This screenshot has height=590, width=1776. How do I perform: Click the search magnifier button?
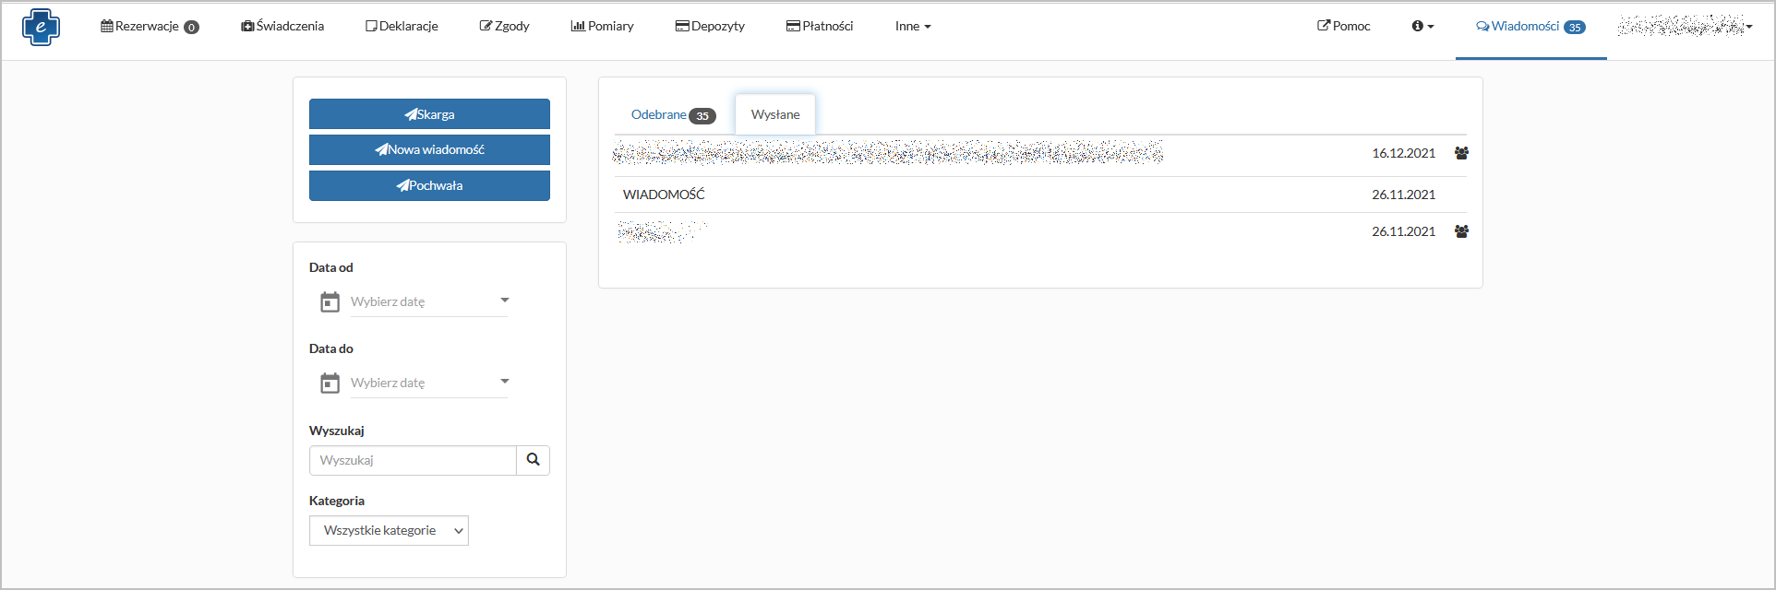pos(533,460)
